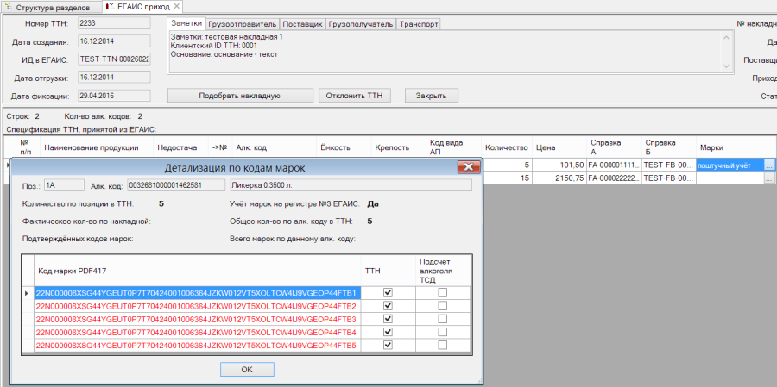The width and height of the screenshot is (777, 387).
Task: Open the Грузоотправитель tab
Action: point(243,24)
